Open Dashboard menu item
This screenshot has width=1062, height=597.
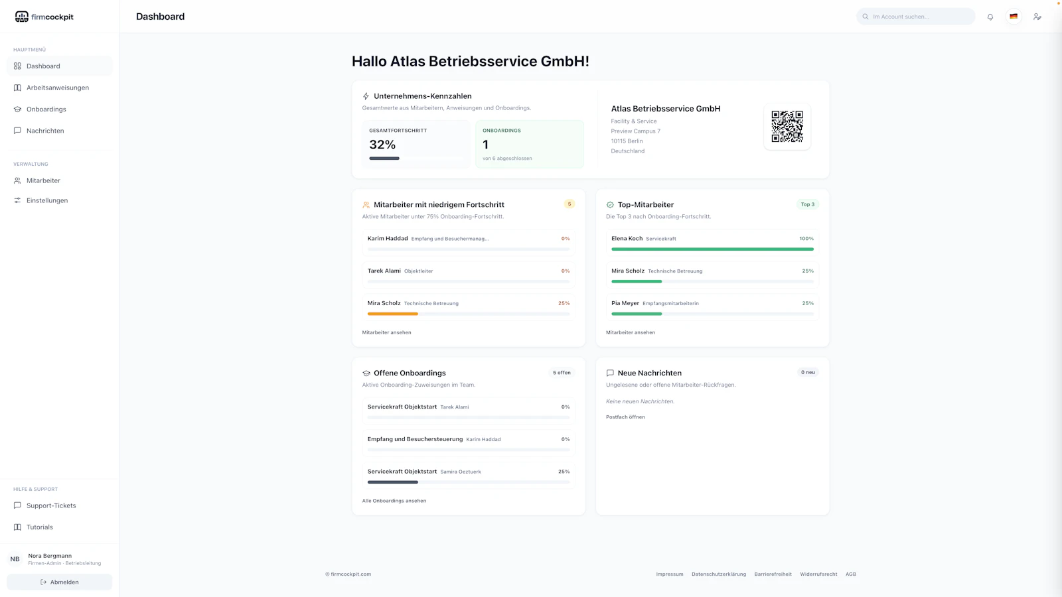click(x=60, y=66)
